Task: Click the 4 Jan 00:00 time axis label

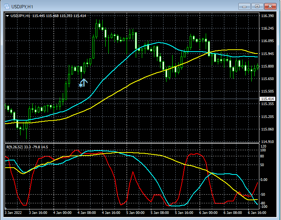Action: pos(62,213)
